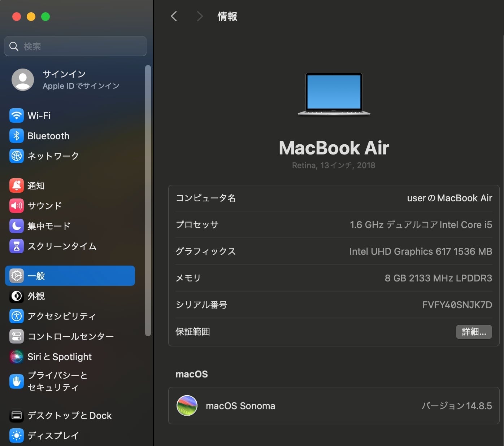This screenshot has width=504, height=446.
Task: Click the 'MacBook Air' model heading
Action: pos(334,148)
